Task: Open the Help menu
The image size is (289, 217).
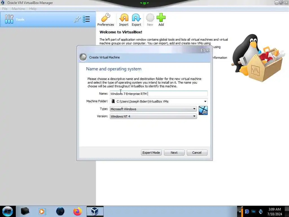Action: (33, 9)
